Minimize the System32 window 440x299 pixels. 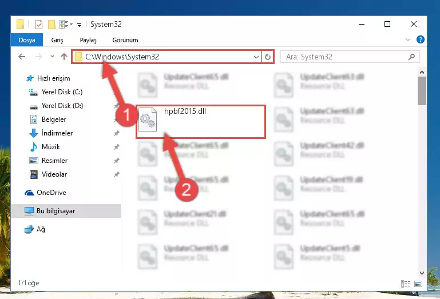point(362,25)
